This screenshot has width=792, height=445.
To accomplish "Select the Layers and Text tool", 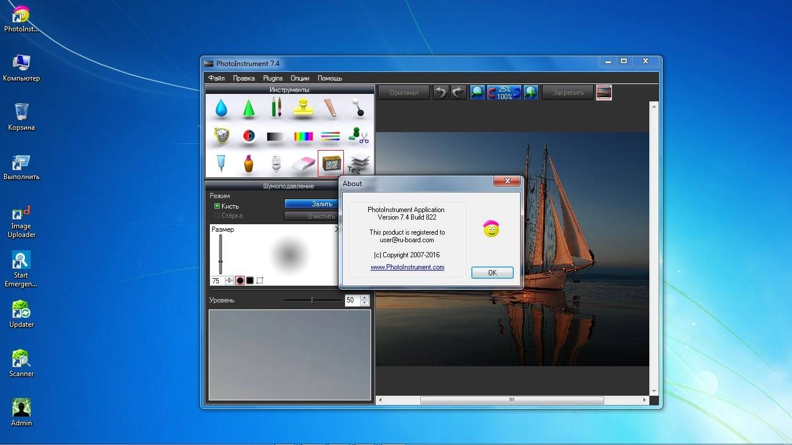I will 359,165.
